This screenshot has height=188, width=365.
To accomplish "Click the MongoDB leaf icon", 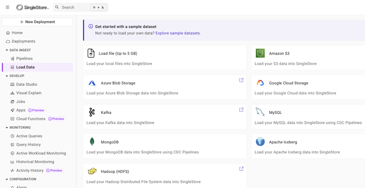I will coord(92,142).
